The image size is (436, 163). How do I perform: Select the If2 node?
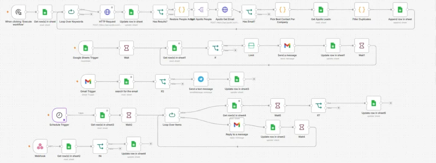[162, 82]
